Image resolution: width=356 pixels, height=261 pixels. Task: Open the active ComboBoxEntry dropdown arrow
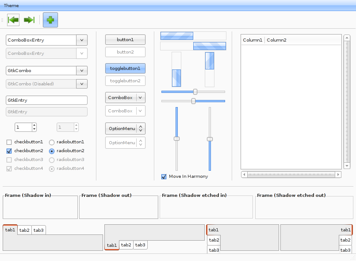tap(82, 40)
